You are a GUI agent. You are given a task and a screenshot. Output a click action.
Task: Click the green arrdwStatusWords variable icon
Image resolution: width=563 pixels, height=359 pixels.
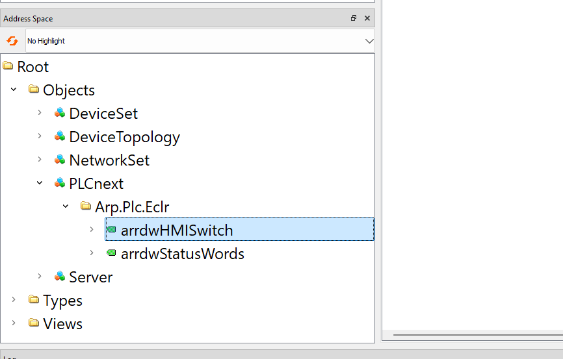point(111,253)
